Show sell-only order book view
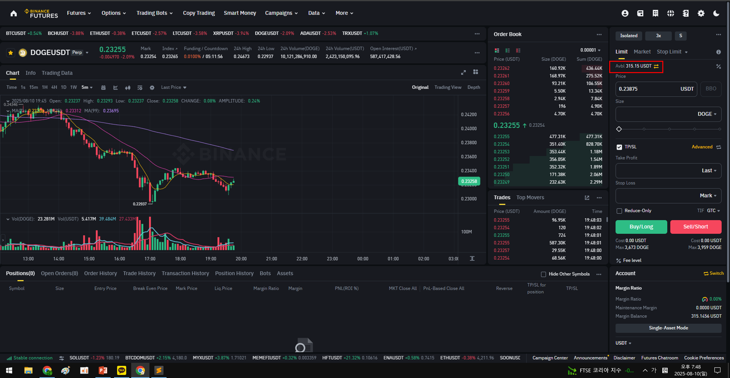Viewport: 730px width, 378px height. 518,50
